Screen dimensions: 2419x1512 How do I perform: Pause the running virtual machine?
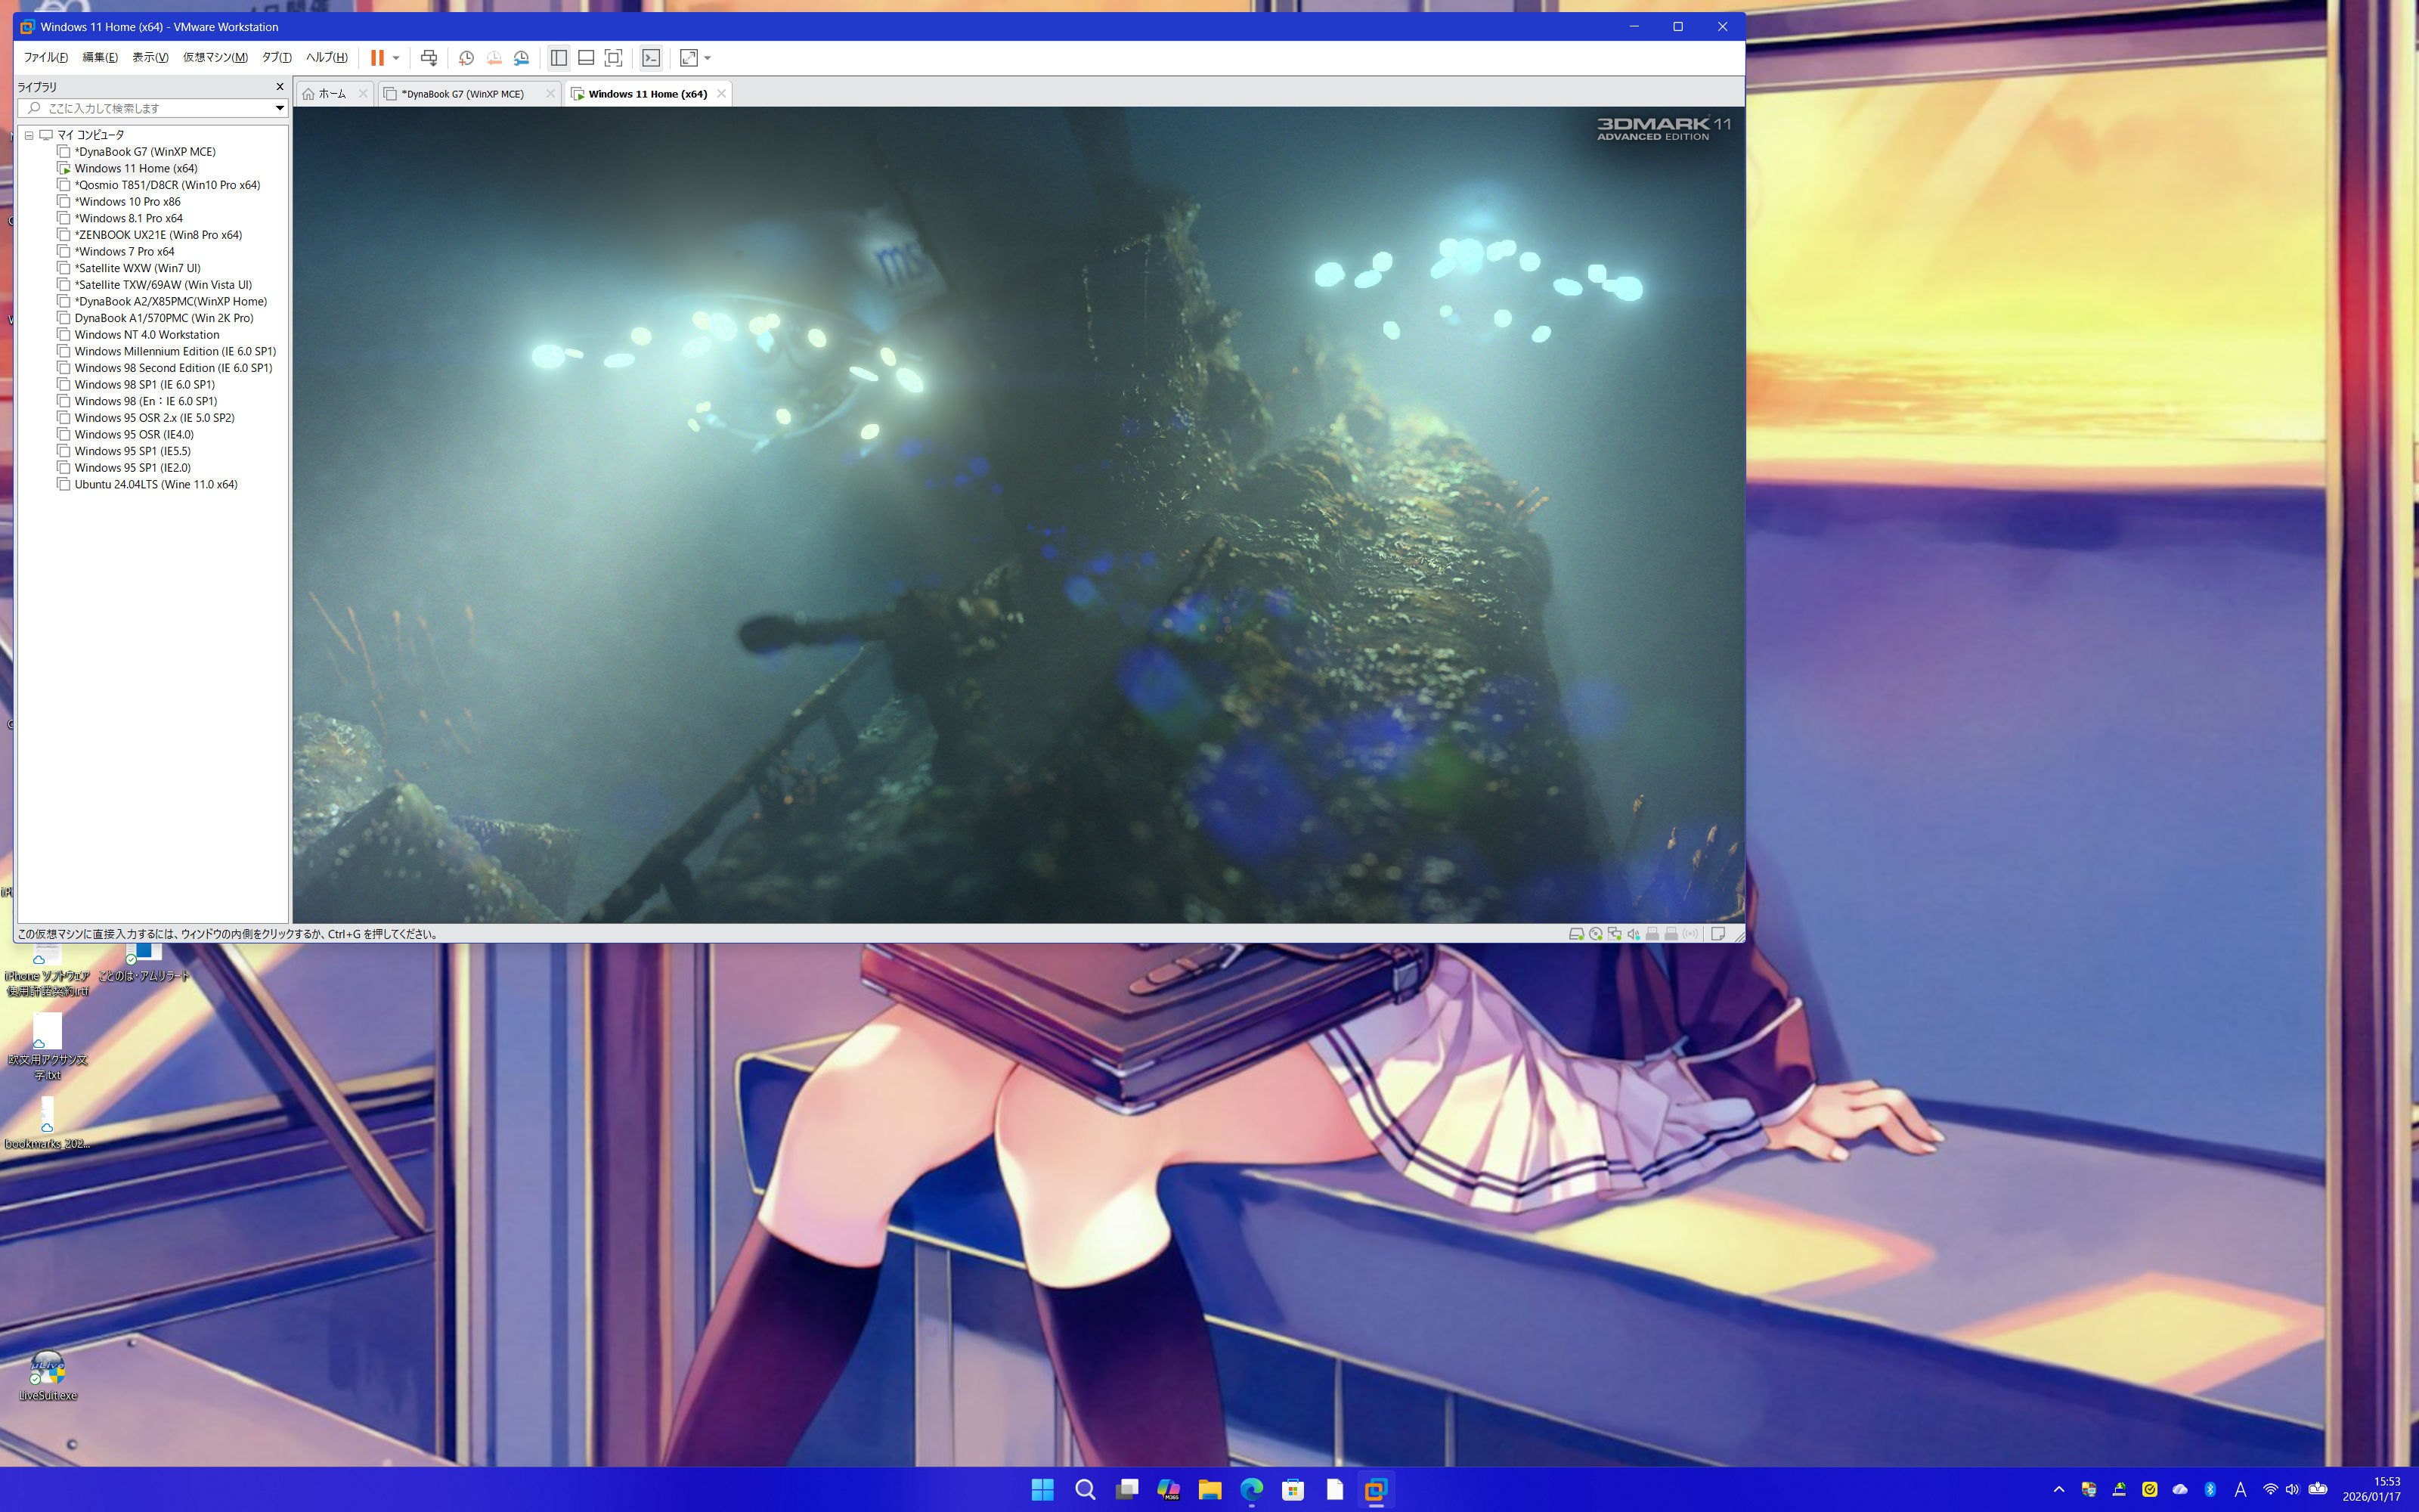click(x=377, y=58)
